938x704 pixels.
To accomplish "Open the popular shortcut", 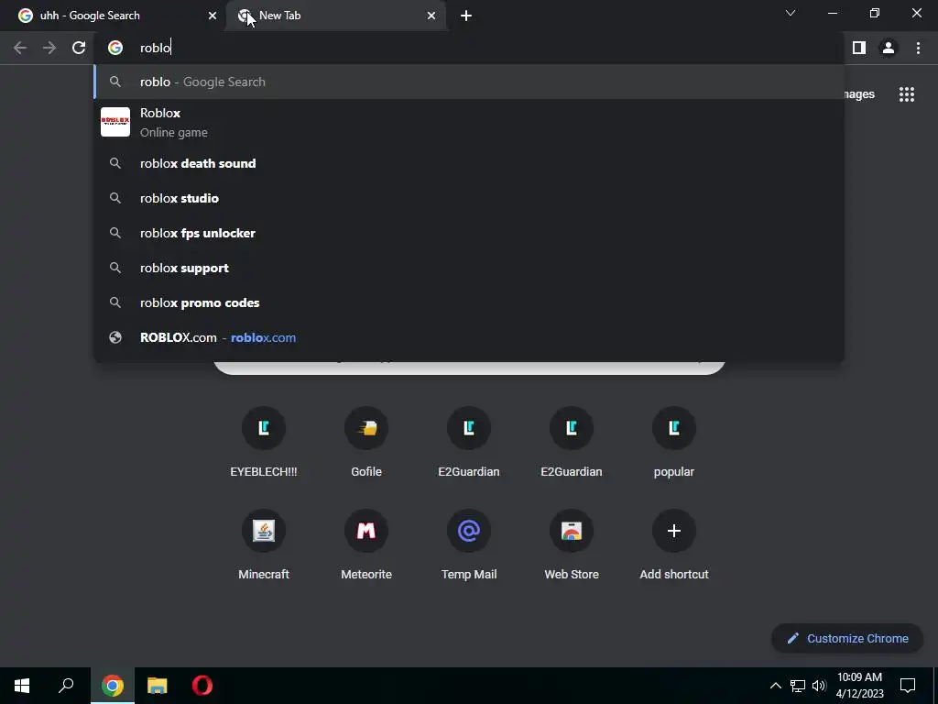I will pos(674,442).
